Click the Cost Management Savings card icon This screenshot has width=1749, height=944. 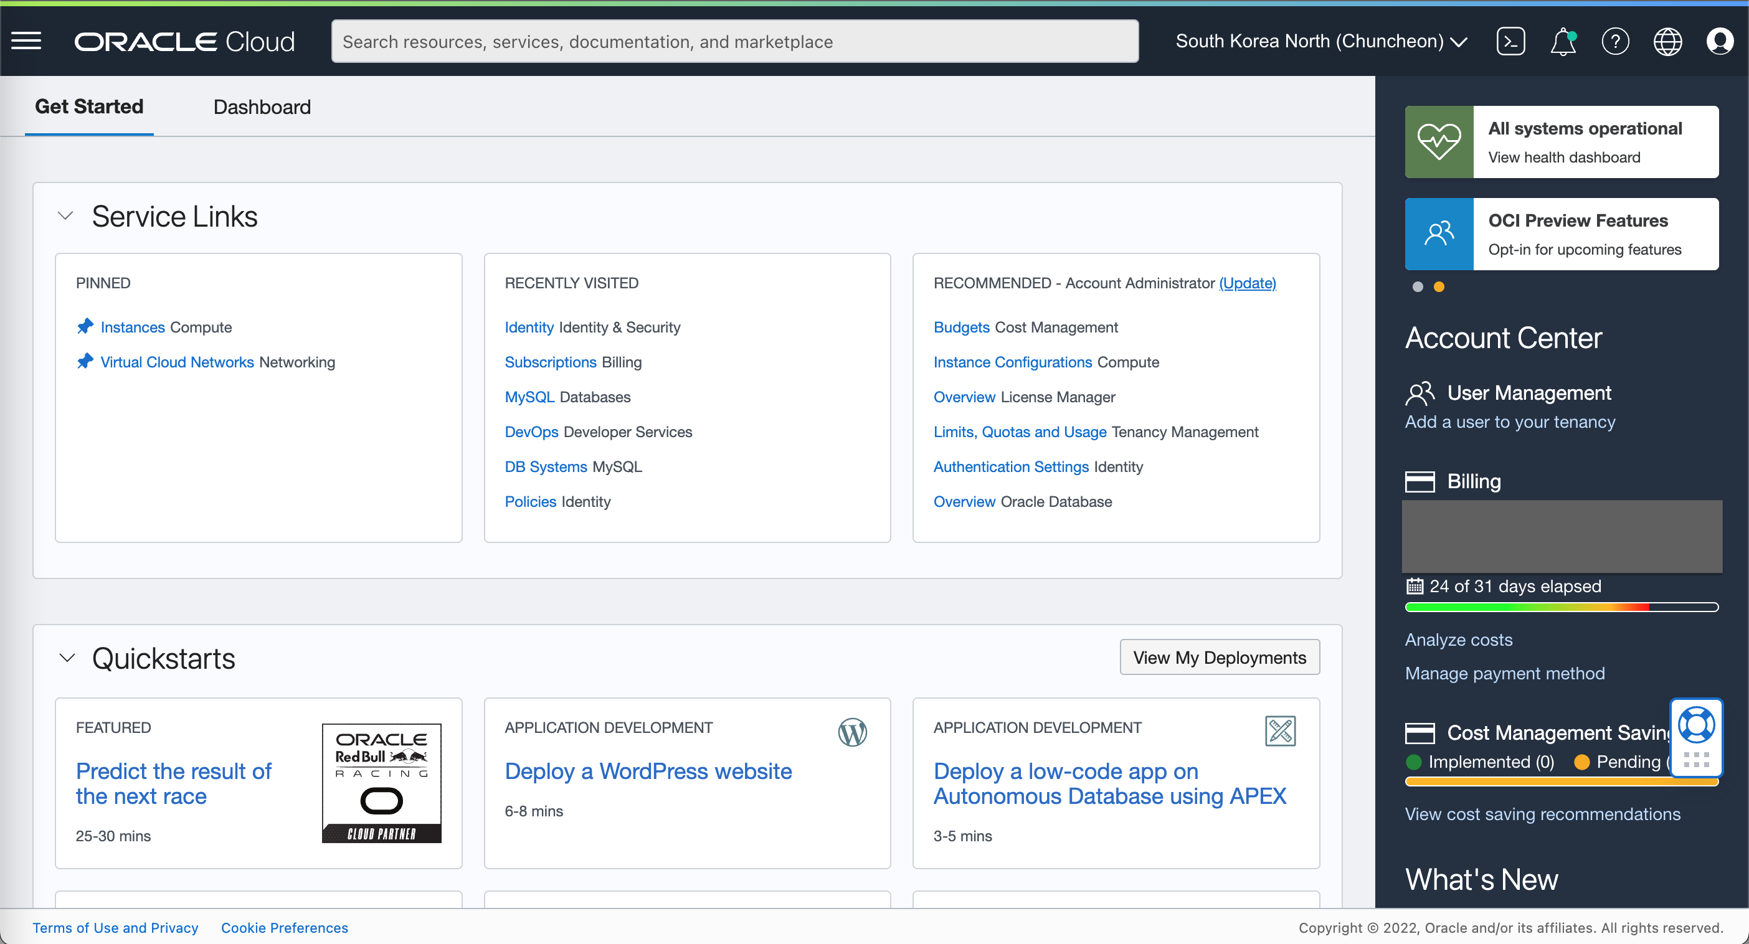(x=1420, y=733)
